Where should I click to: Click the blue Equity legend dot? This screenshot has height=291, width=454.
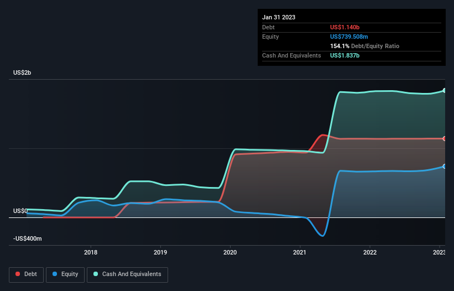point(54,274)
